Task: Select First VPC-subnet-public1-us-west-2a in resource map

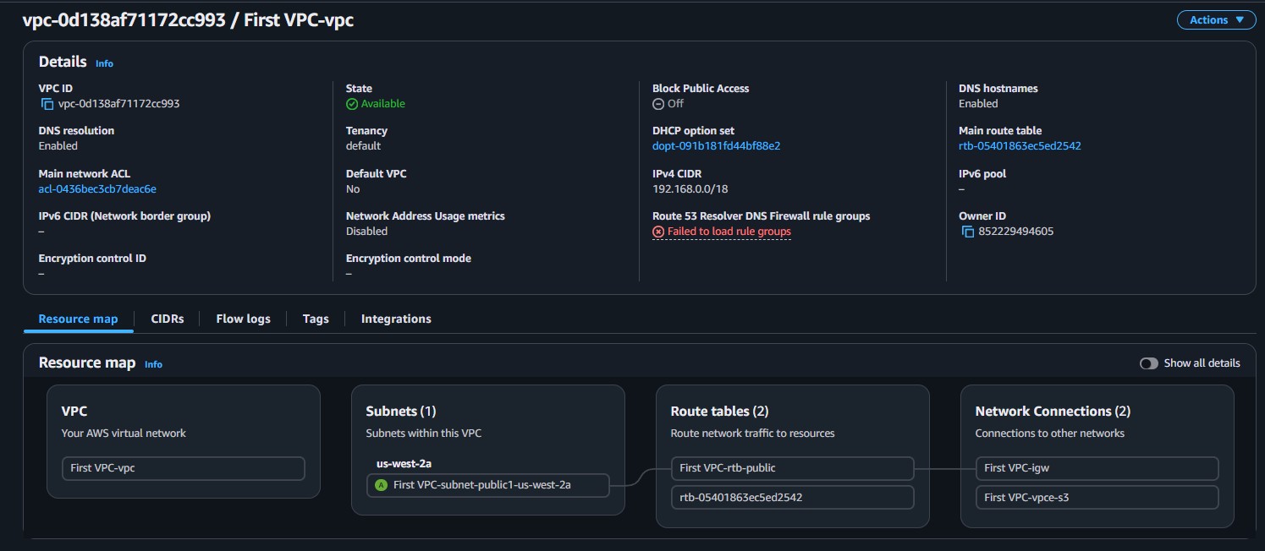Action: click(x=488, y=485)
